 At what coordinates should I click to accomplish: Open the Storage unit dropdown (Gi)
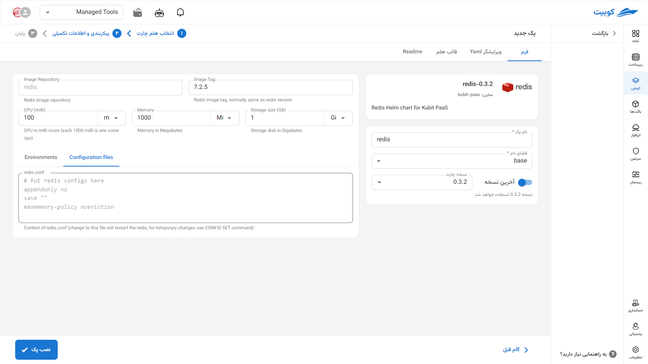[x=338, y=118]
